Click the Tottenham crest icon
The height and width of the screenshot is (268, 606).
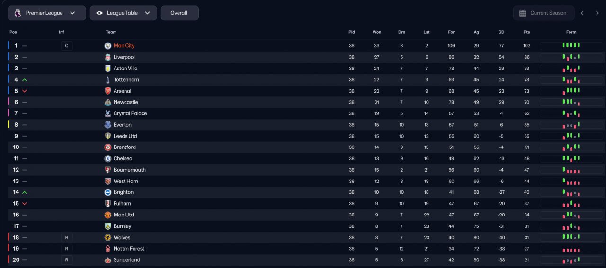pyautogui.click(x=107, y=80)
